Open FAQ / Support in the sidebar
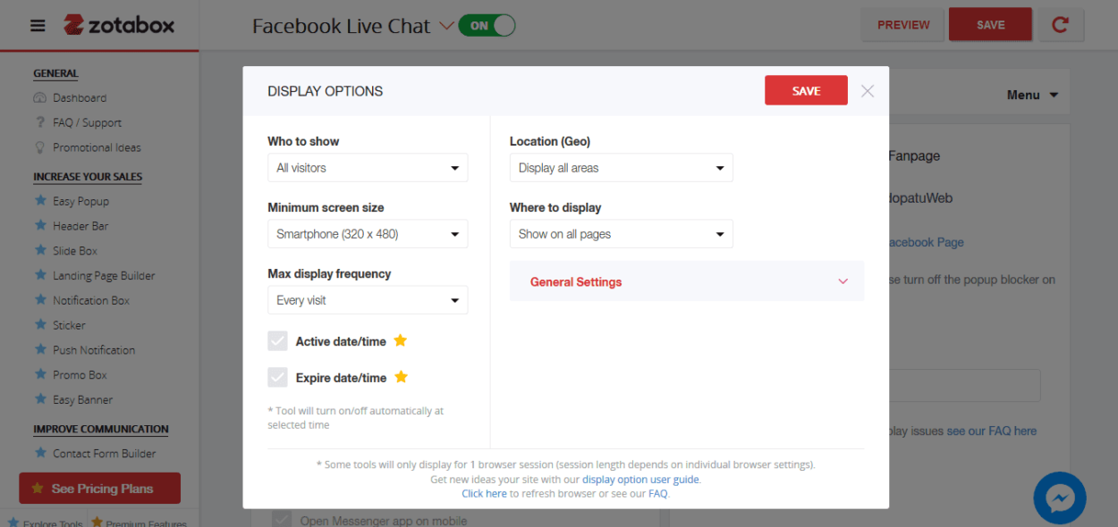This screenshot has height=527, width=1118. click(x=87, y=122)
